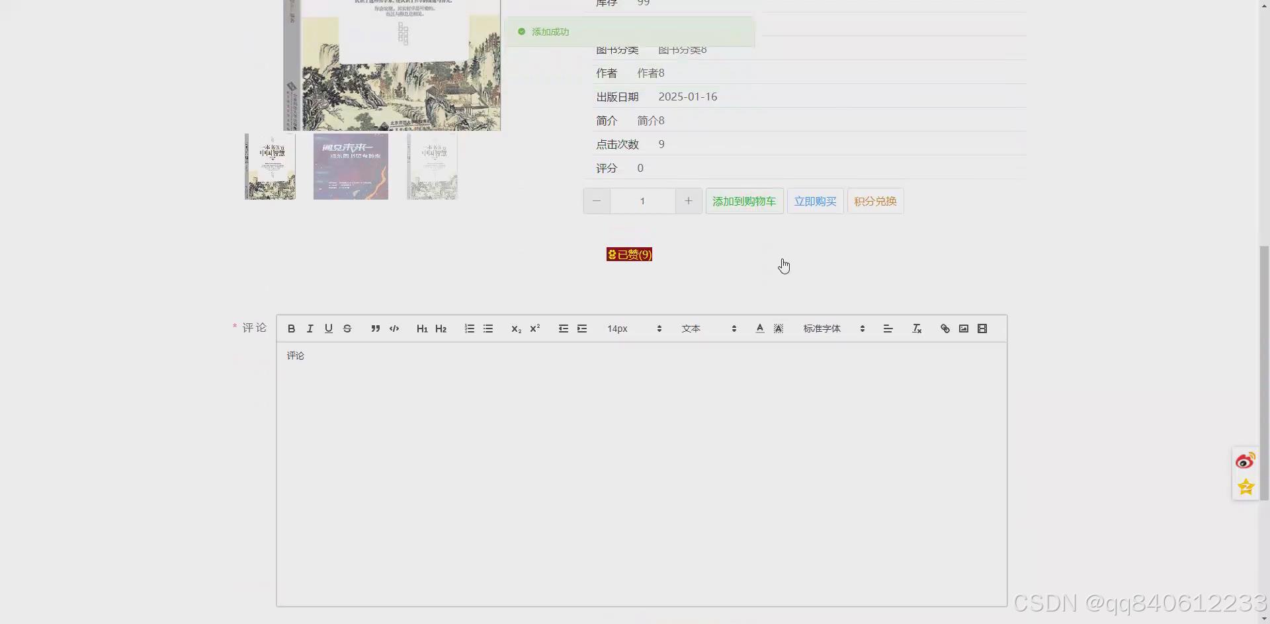The image size is (1270, 624).
Task: Toggle bold formatting in the comment editor
Action: (290, 329)
